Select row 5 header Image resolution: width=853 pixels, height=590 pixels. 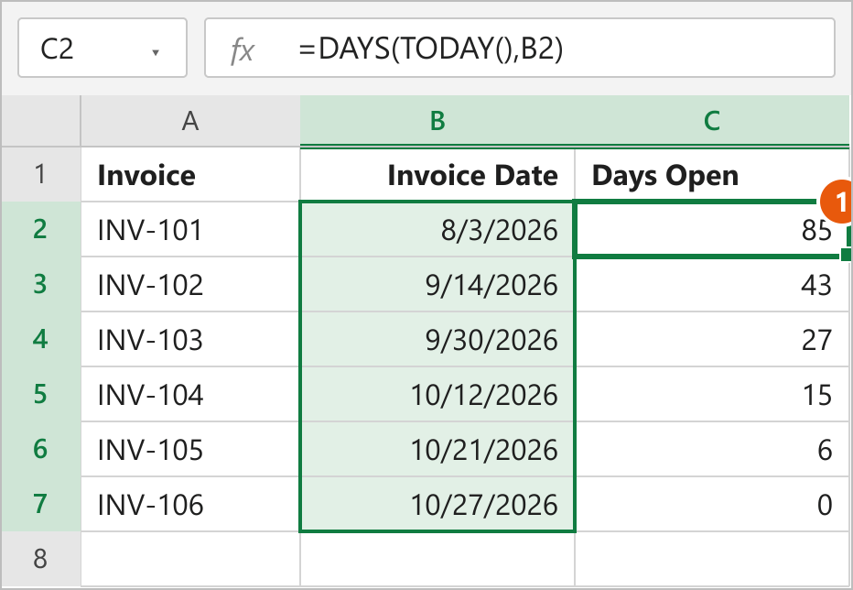(41, 395)
